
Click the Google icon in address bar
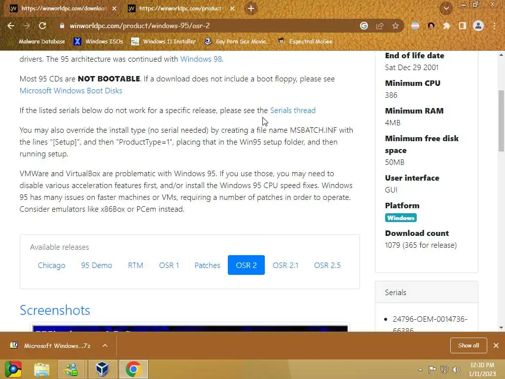point(364,26)
